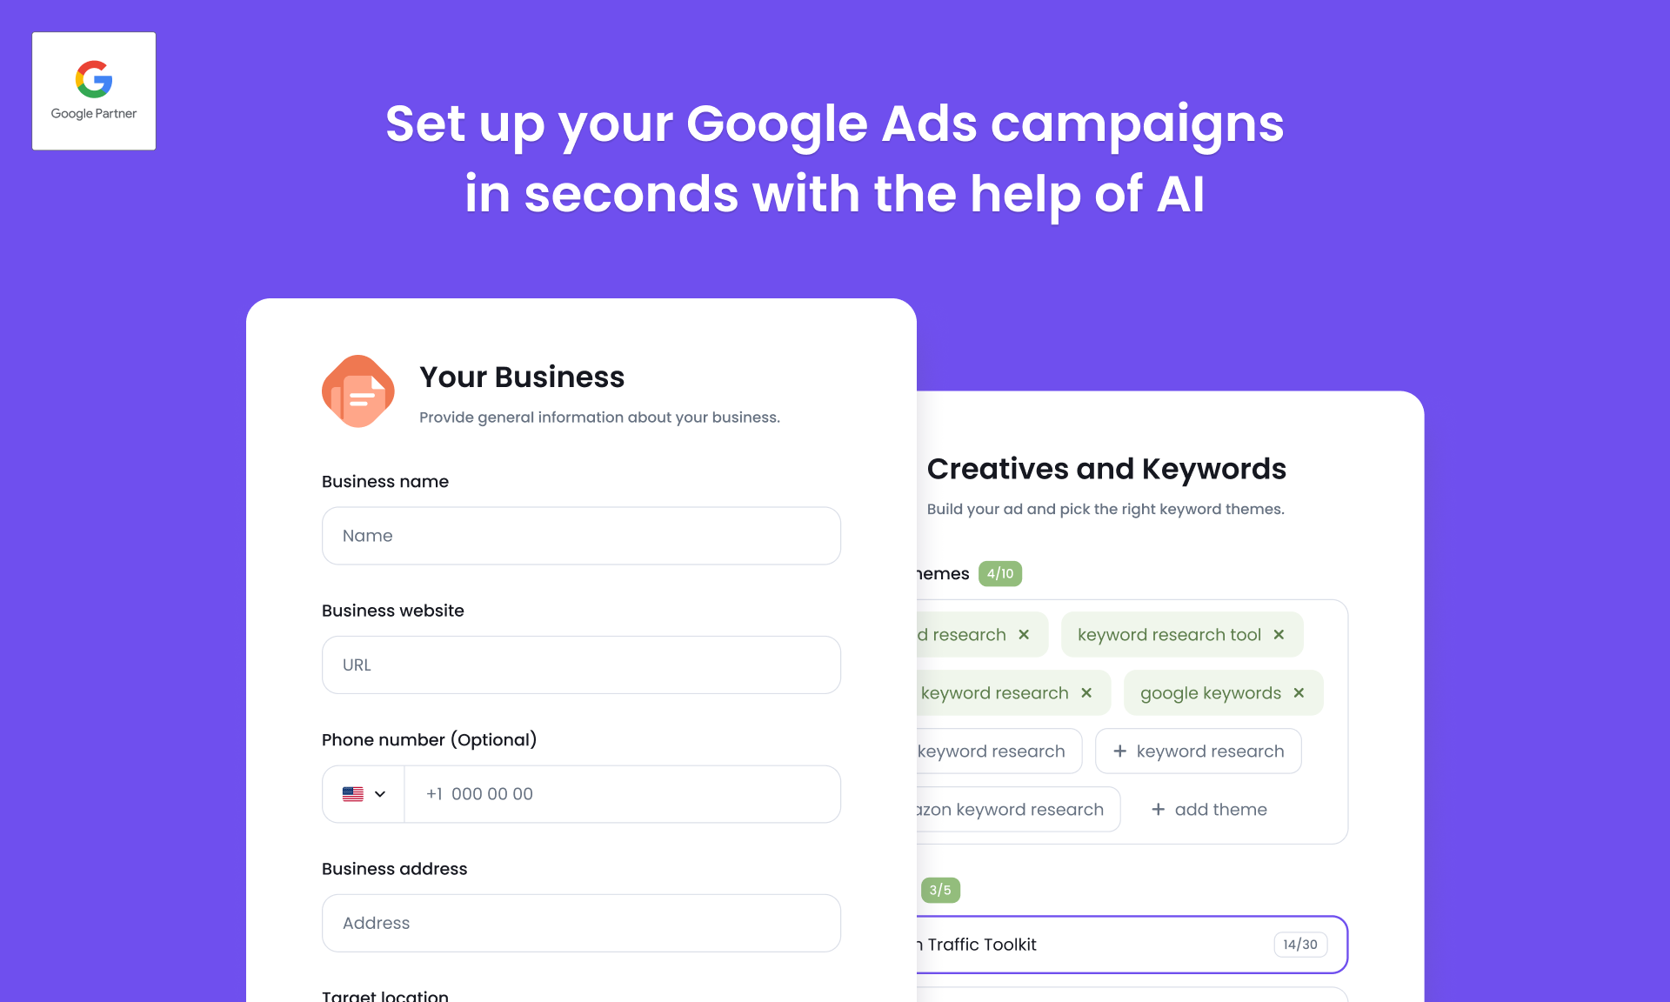Expand the phone number country selector
The width and height of the screenshot is (1670, 1002).
(363, 793)
